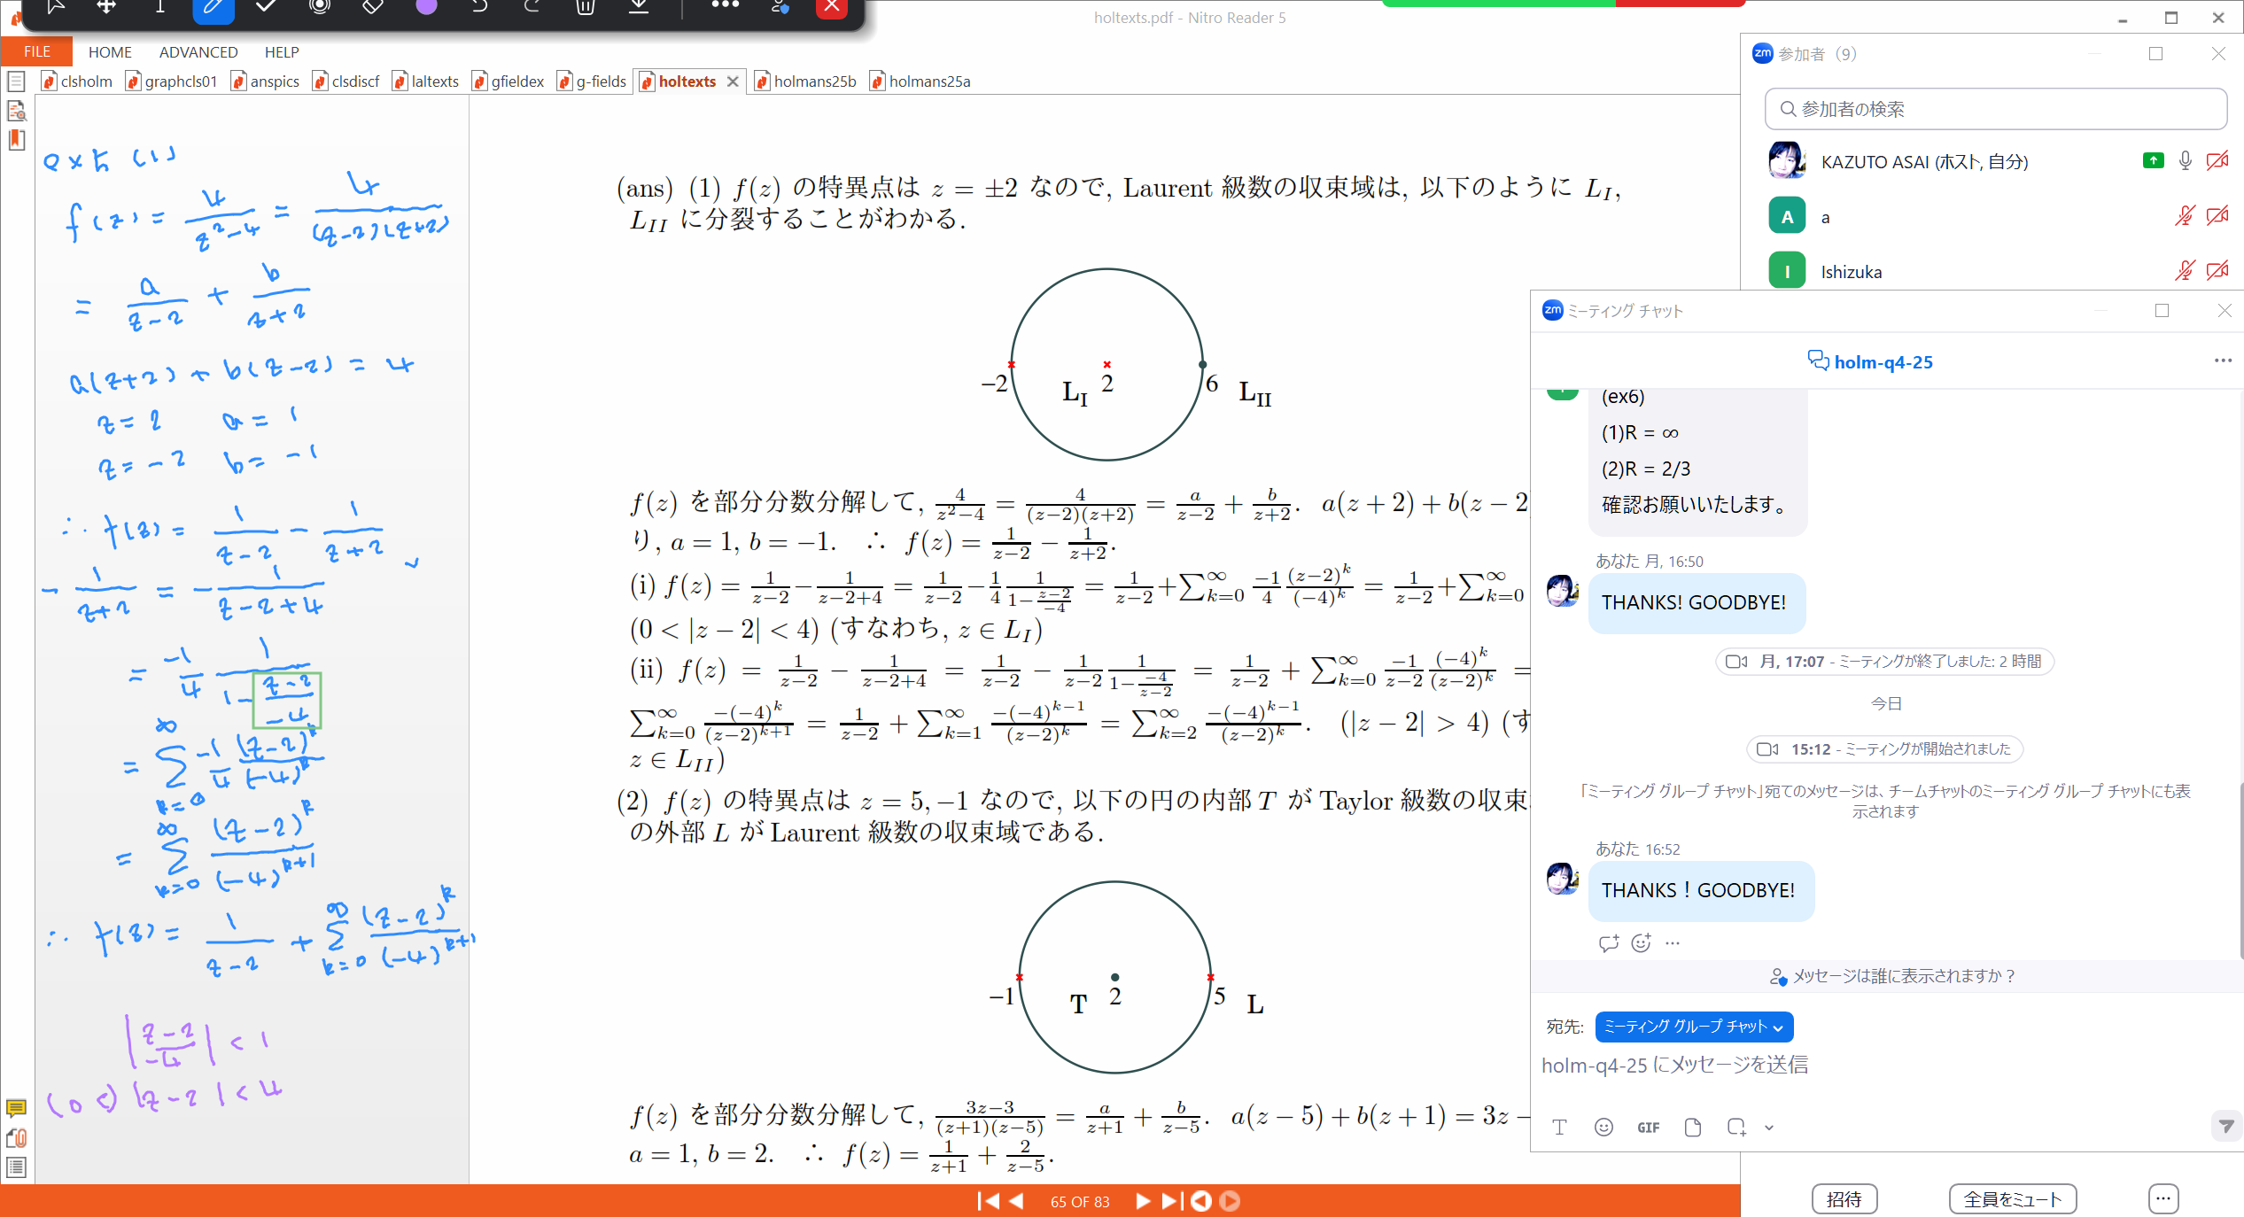
Task: Click the save download annotation icon
Action: (x=639, y=7)
